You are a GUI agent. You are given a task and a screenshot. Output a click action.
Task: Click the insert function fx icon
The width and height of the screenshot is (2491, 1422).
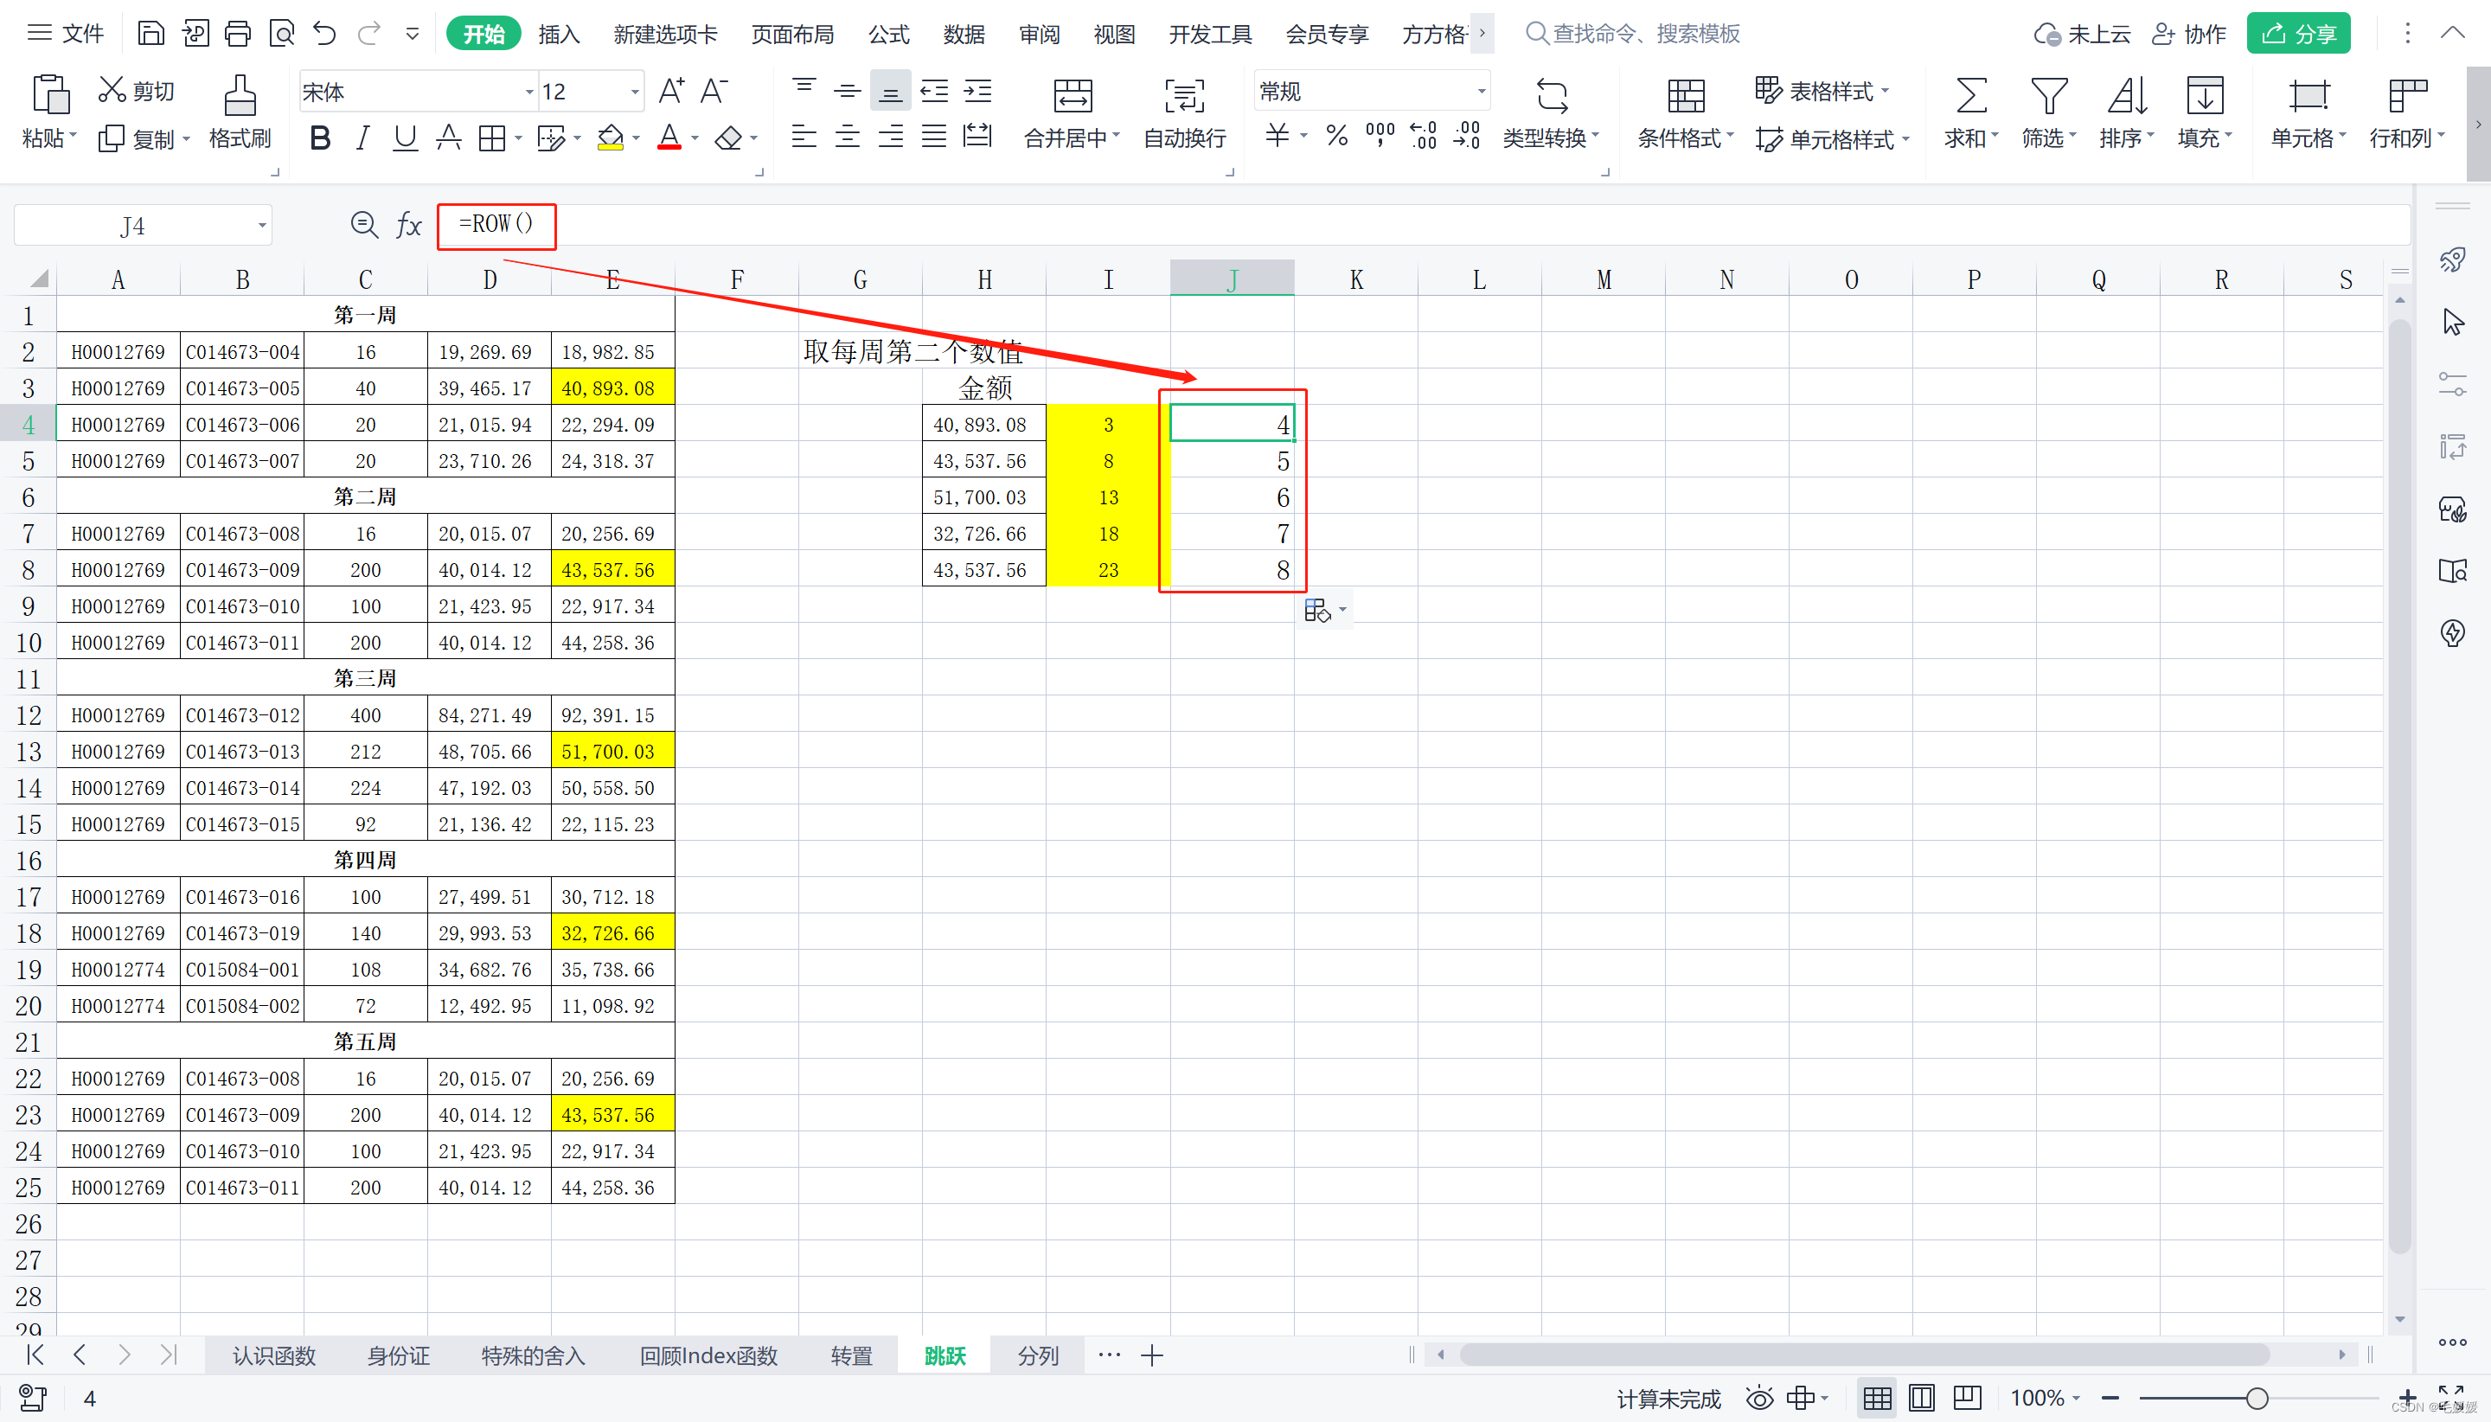coord(408,226)
